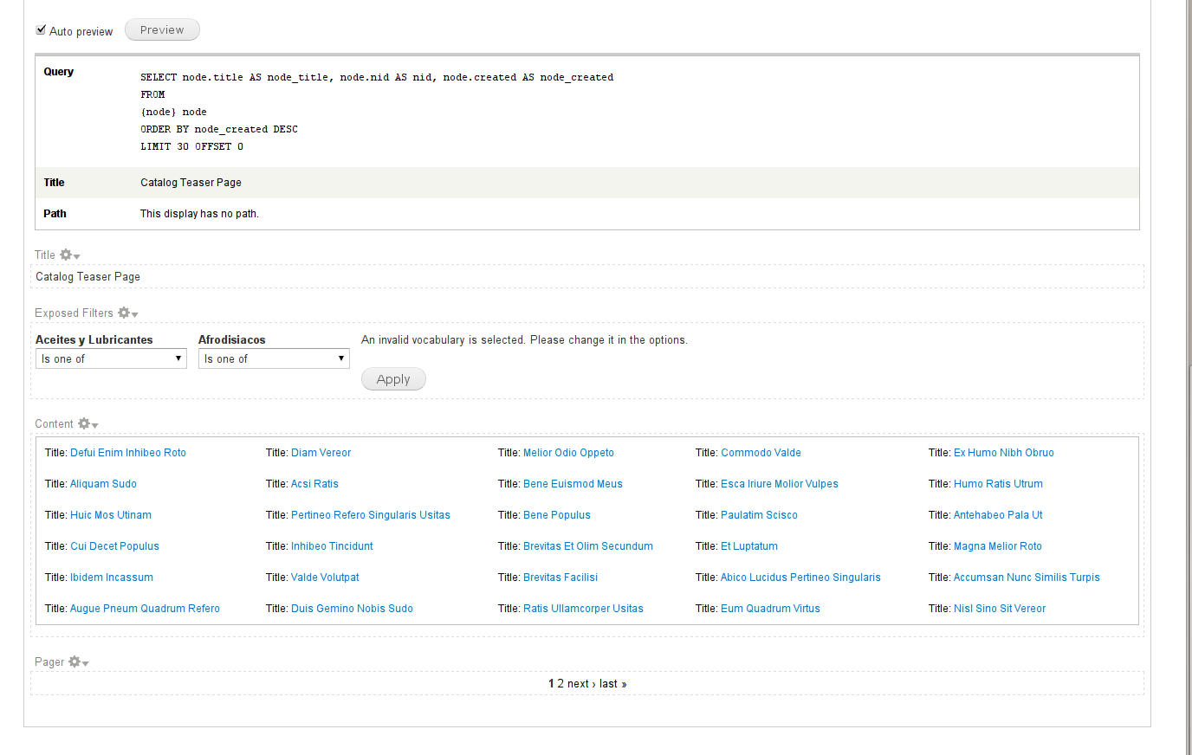Open the Title settings gear icon
The width and height of the screenshot is (1192, 755).
point(67,254)
